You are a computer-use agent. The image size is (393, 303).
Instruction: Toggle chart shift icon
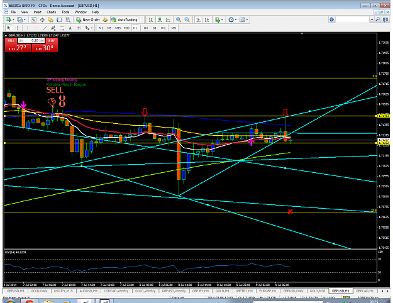(x=207, y=19)
